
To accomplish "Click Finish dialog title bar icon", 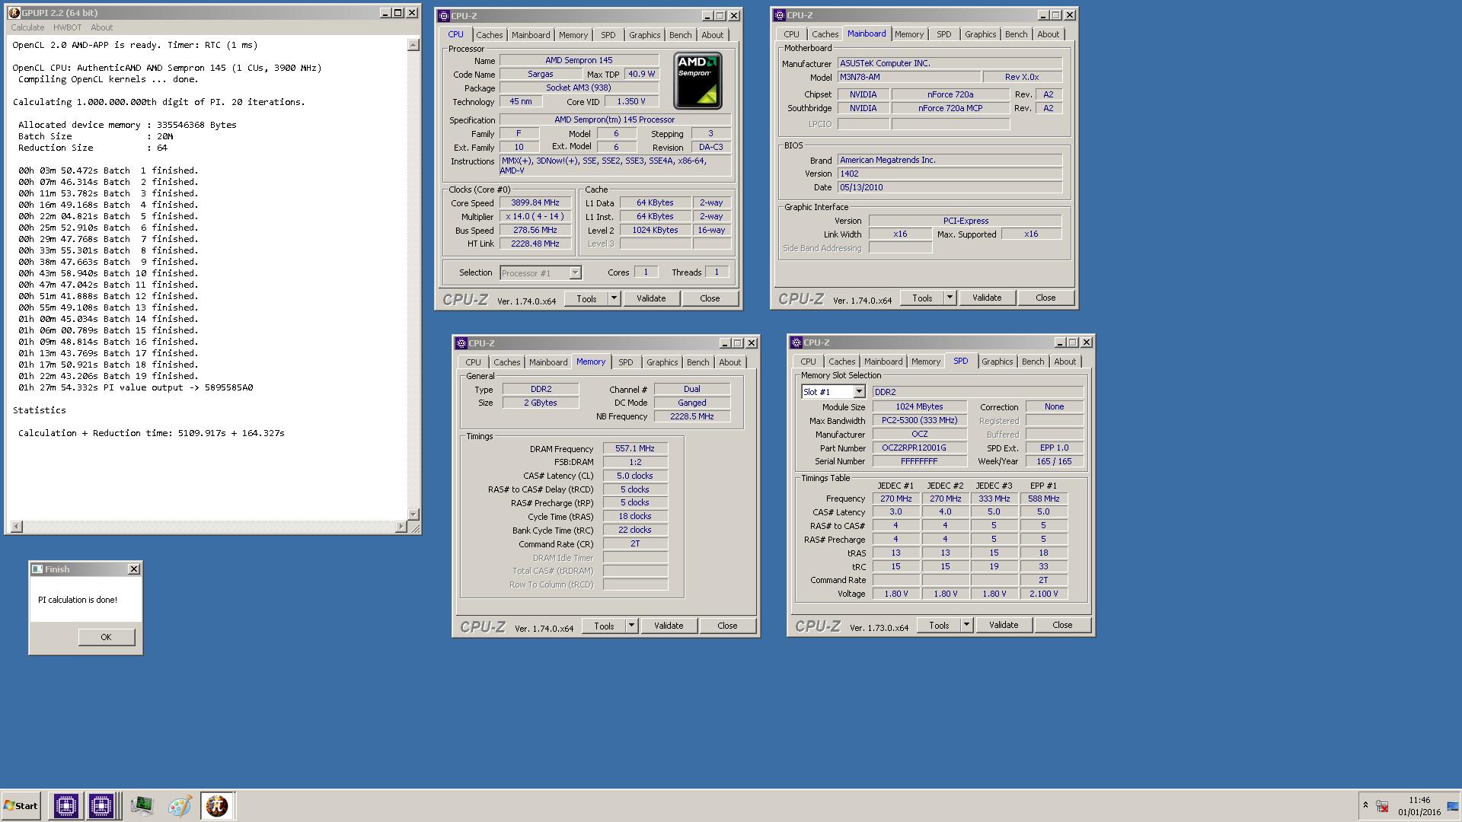I will pos(37,569).
